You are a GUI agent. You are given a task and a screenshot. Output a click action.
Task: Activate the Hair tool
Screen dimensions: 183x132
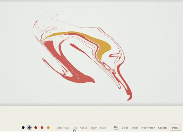click(103, 128)
